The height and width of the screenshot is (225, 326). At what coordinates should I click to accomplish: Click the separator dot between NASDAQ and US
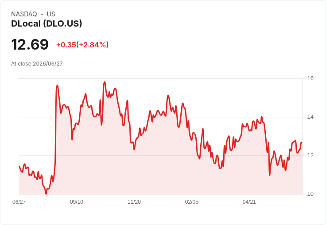point(42,14)
